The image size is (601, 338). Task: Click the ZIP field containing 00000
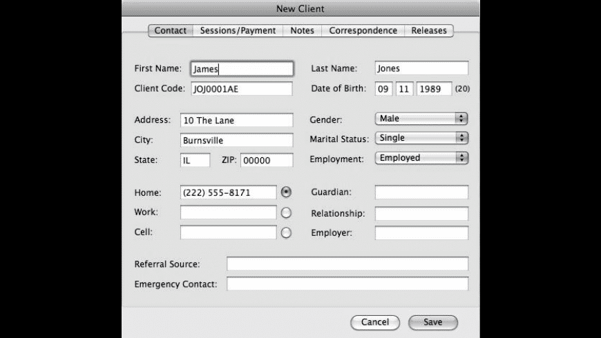tap(267, 160)
